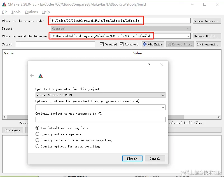Click the Remove Entry button
This screenshot has height=177, width=224.
click(180, 44)
